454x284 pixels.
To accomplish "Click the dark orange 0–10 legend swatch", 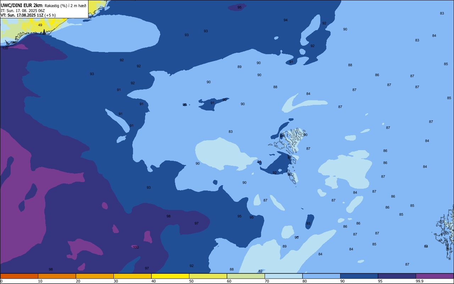I will pyautogui.click(x=19, y=276).
